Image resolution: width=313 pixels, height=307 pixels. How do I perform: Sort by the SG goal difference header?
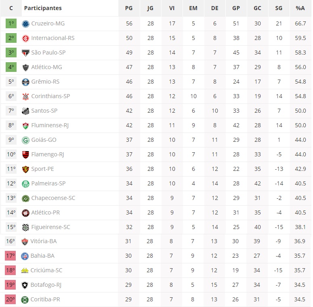pyautogui.click(x=279, y=8)
